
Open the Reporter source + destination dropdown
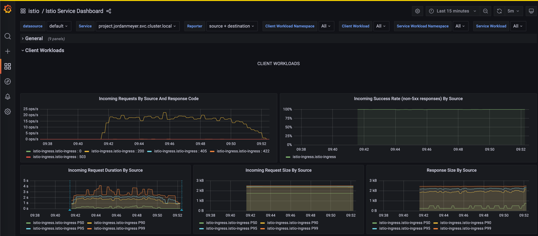[x=232, y=26]
